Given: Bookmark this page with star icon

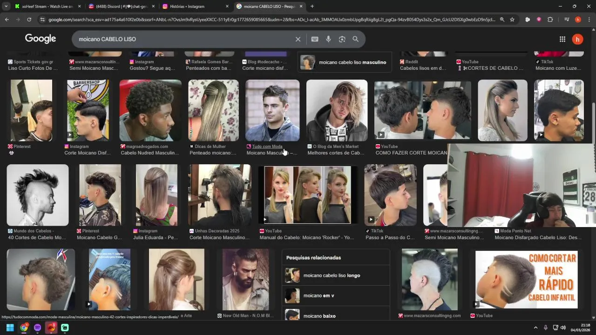Looking at the screenshot, I should pos(512,20).
